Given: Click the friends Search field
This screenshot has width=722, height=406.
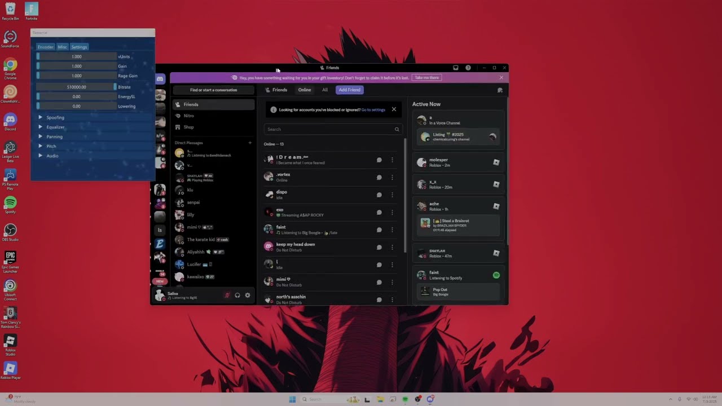Looking at the screenshot, I should click(x=332, y=129).
